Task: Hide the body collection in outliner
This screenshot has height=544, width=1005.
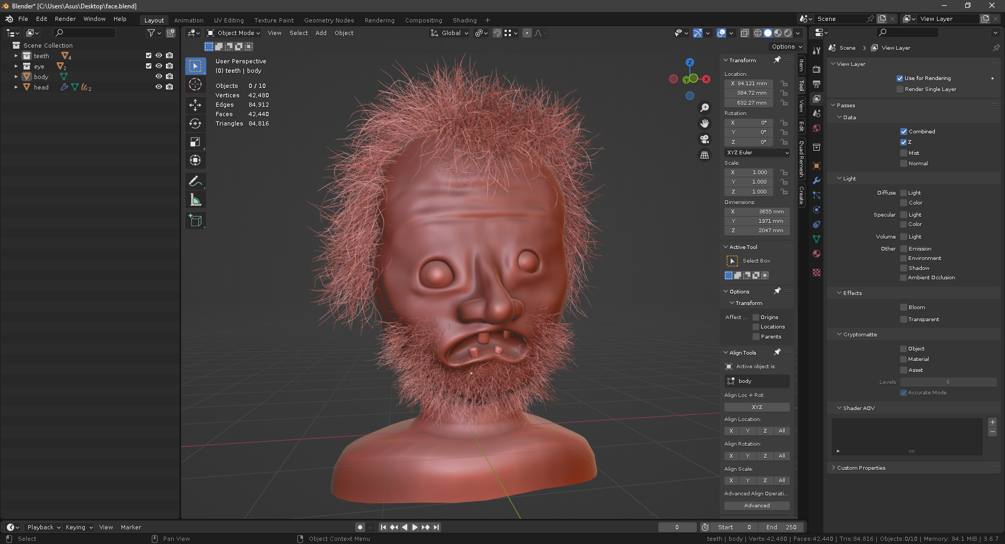Action: (159, 76)
